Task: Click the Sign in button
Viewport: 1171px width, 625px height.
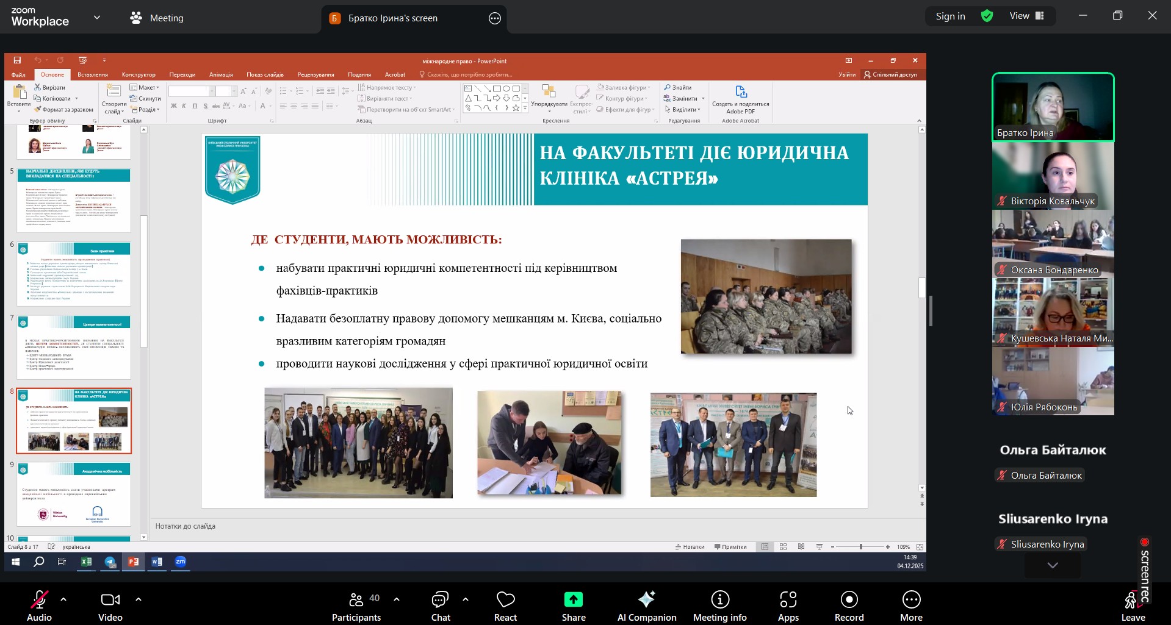Action: click(950, 16)
